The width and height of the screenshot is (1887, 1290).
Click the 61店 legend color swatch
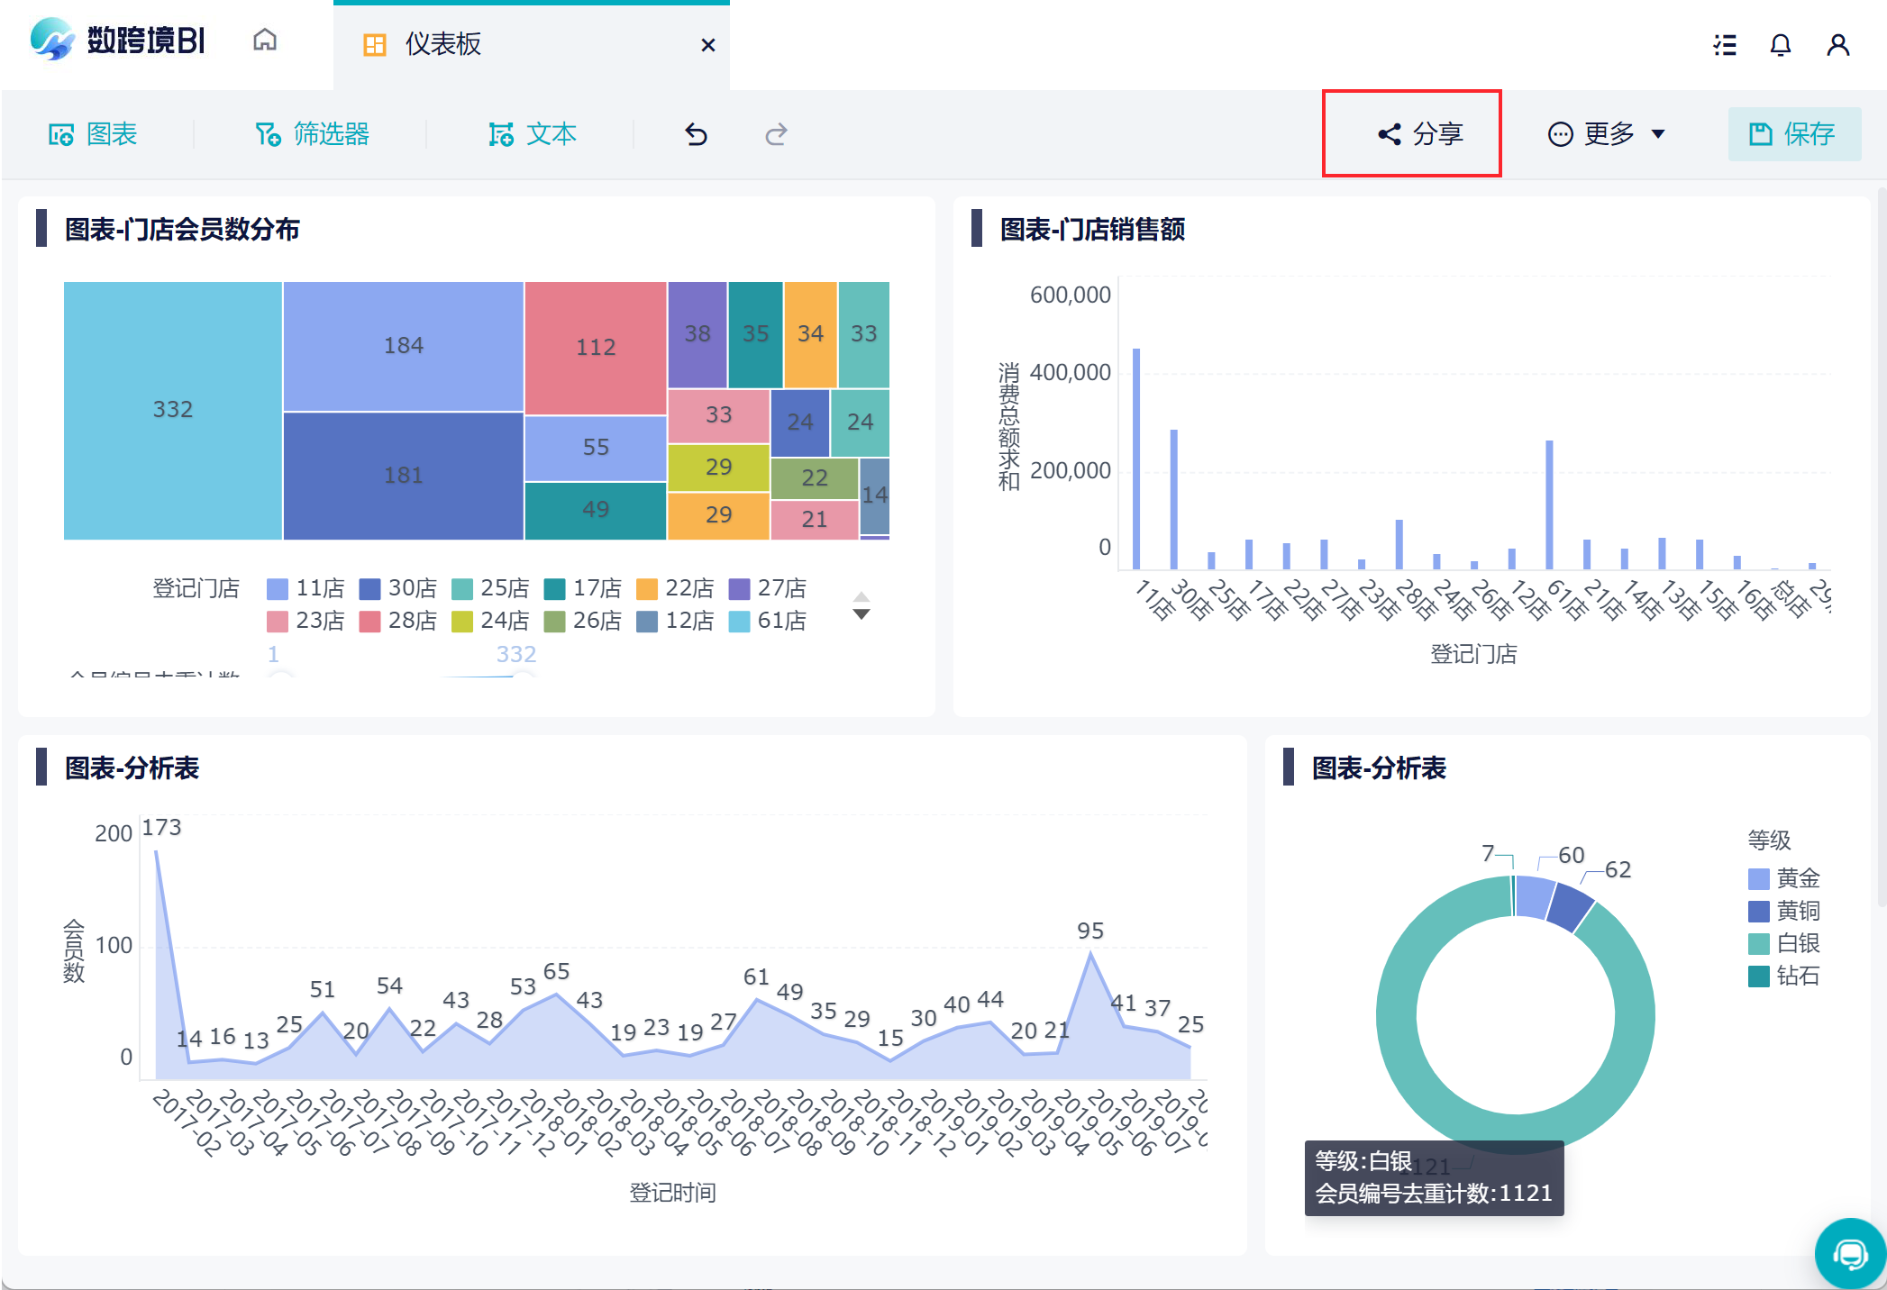[739, 622]
